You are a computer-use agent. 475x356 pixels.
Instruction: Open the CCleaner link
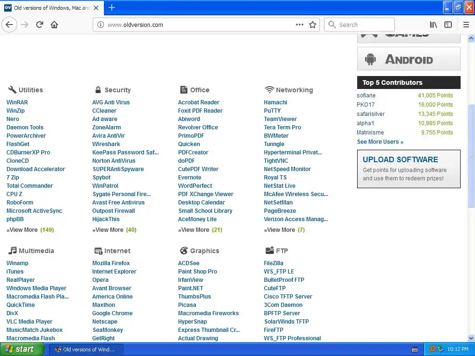pos(104,111)
